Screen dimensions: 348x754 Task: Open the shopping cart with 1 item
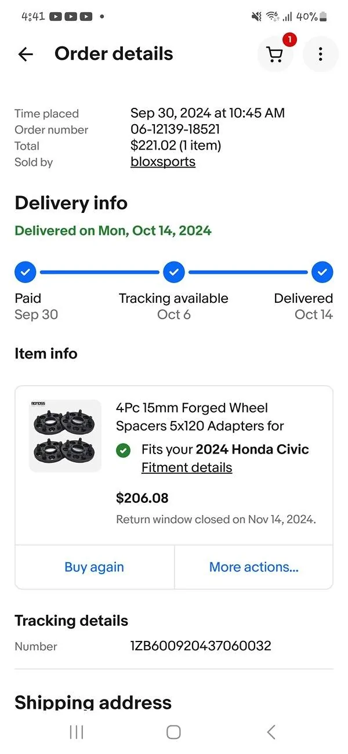(x=275, y=54)
